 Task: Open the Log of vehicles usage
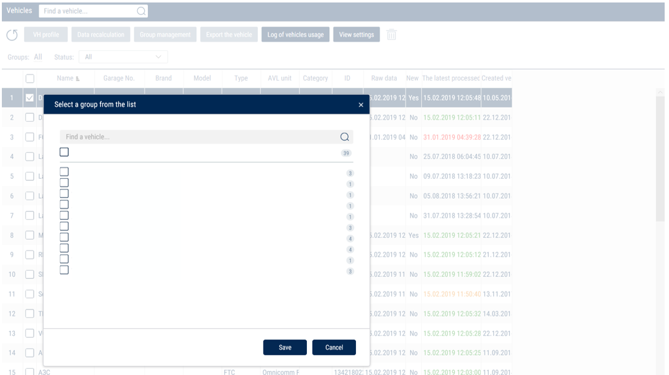coord(295,35)
